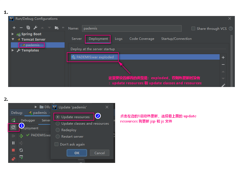Viewport: 243px width, 171px height.
Task: Close the Run/Debug Configurations window
Action: (x=230, y=18)
